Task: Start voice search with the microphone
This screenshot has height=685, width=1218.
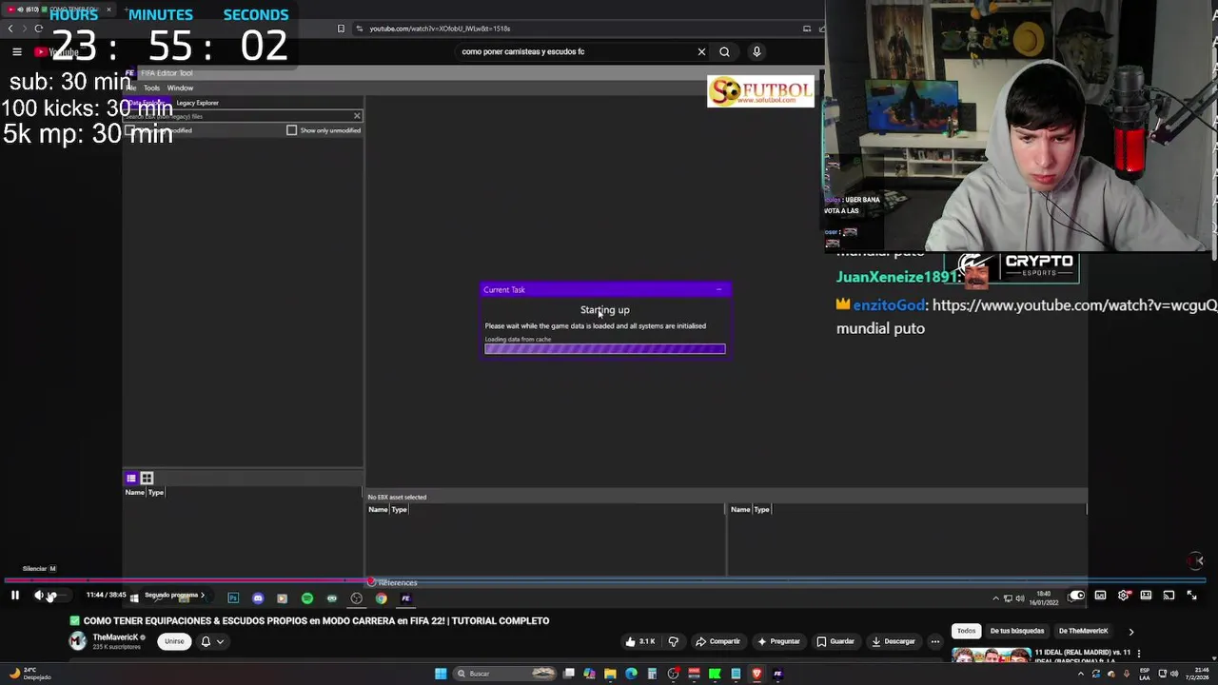Action: [x=756, y=51]
